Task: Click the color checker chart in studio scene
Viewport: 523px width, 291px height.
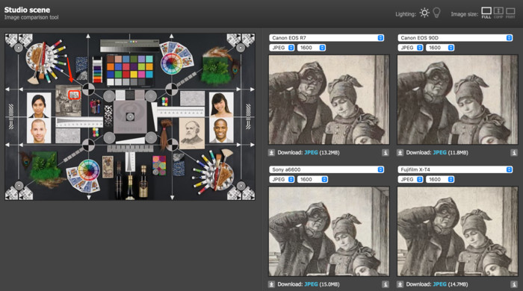Action: (130, 70)
